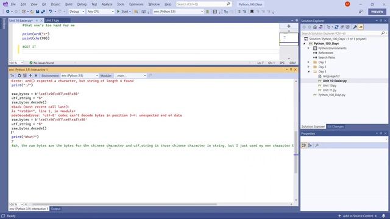
Task: Click the previous history up arrow in Interactive
Action: coord(30,75)
